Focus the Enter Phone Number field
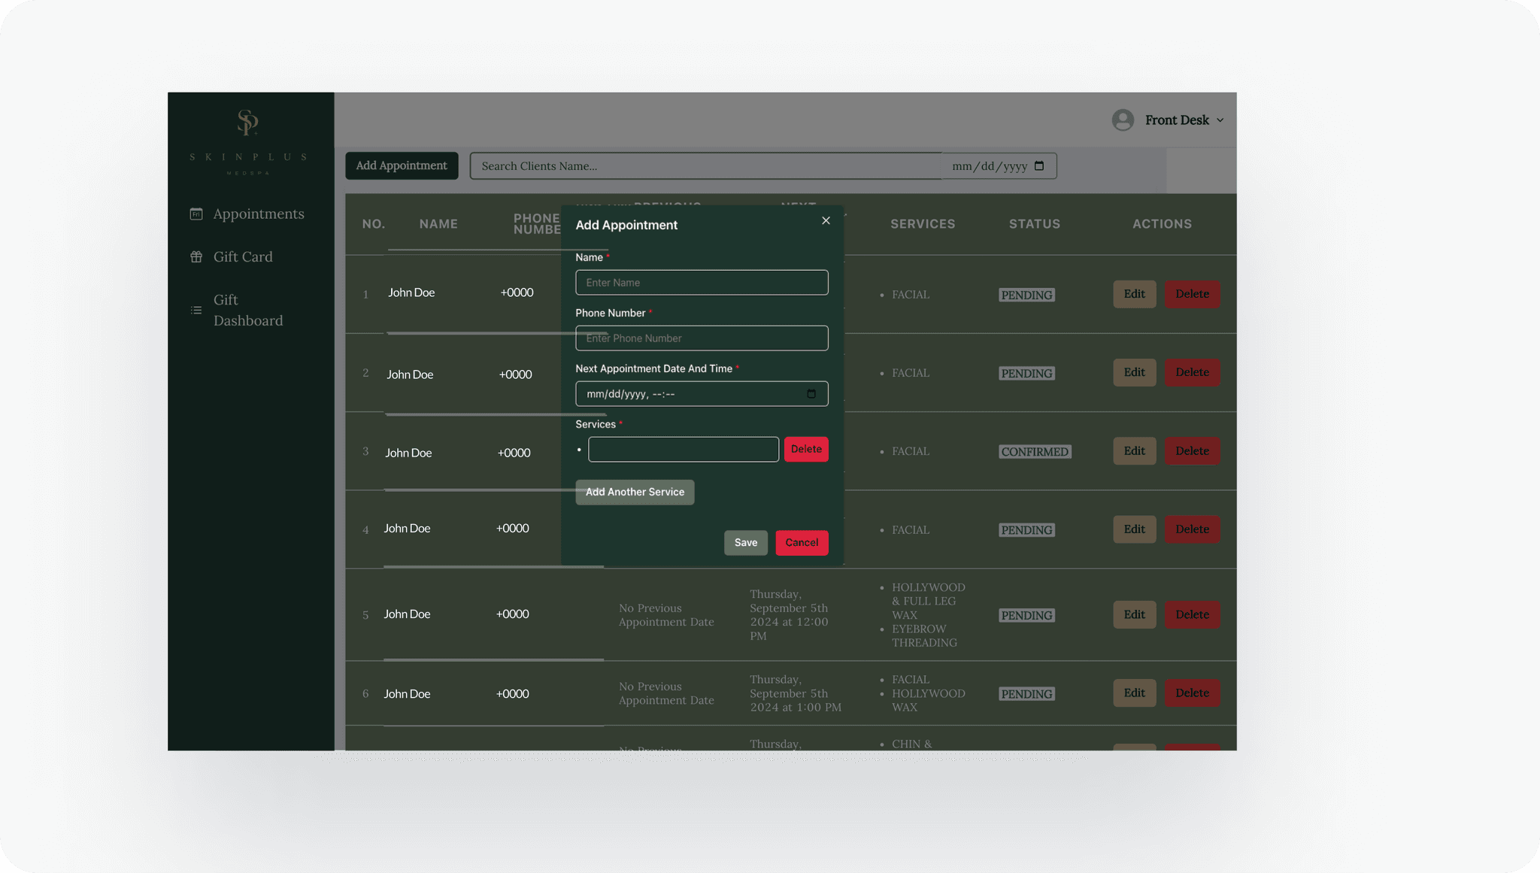Image resolution: width=1540 pixels, height=873 pixels. tap(702, 338)
